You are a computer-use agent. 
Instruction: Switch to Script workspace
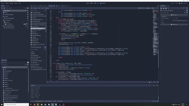[x=97, y=3]
